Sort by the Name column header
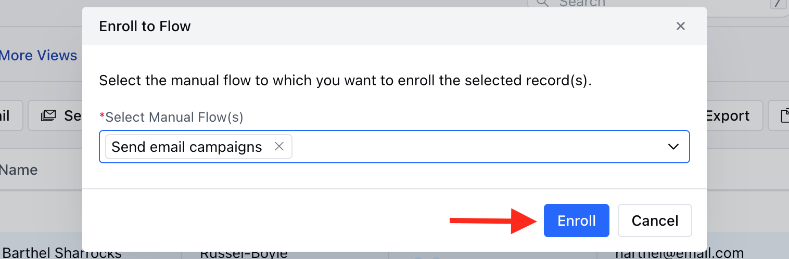This screenshot has height=259, width=789. coord(19,170)
